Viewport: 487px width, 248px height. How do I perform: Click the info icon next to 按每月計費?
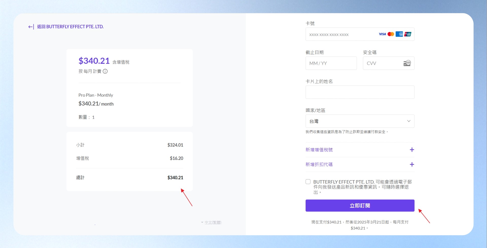coord(105,71)
